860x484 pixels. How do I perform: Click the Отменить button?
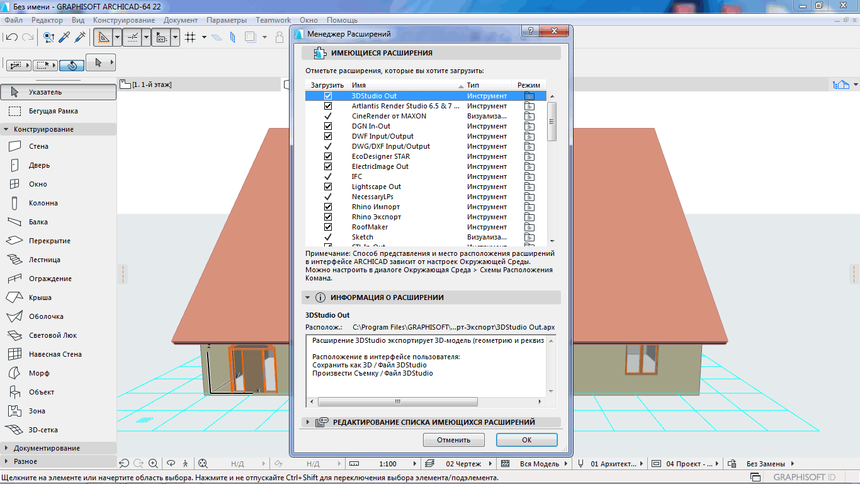[453, 440]
